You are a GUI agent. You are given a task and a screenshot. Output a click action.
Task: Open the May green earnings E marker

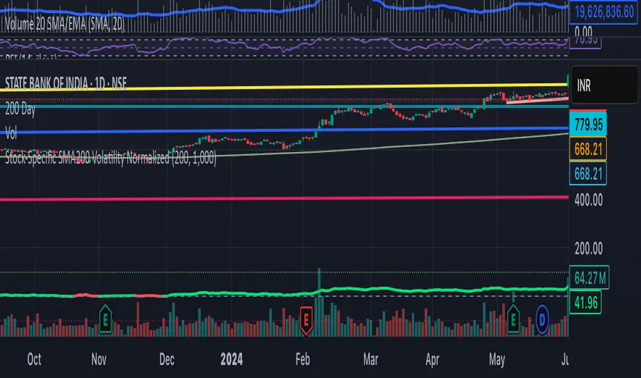pos(514,319)
